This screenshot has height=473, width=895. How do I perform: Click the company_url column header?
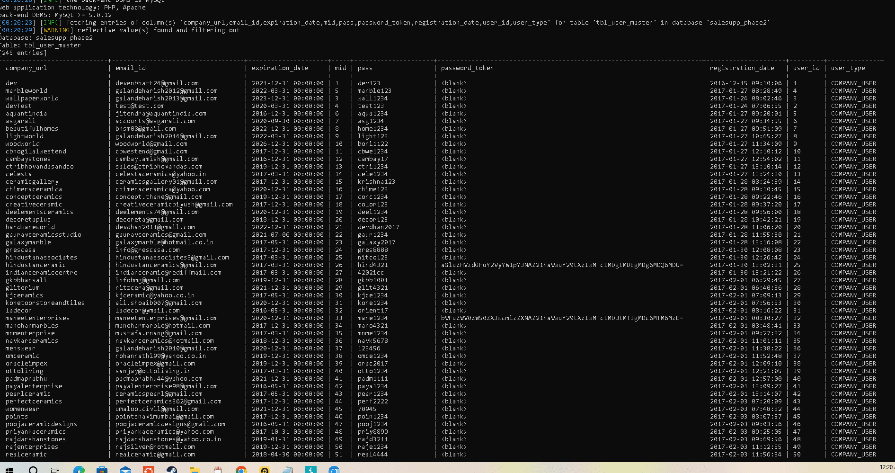pyautogui.click(x=26, y=68)
